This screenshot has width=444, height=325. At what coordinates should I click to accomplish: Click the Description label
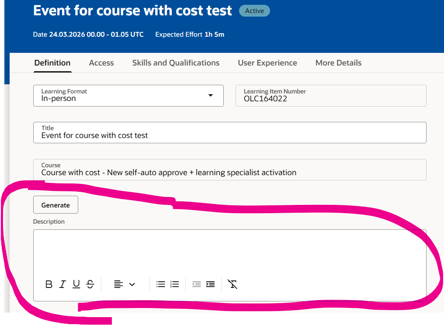(x=49, y=221)
